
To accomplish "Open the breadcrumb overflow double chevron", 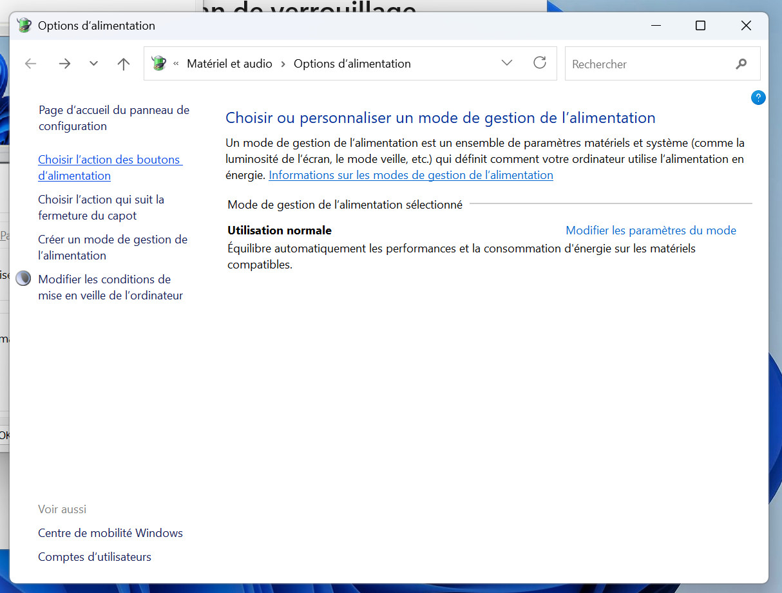I will 176,64.
